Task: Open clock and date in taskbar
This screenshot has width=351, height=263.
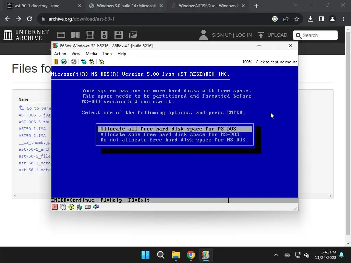Action: (326, 255)
